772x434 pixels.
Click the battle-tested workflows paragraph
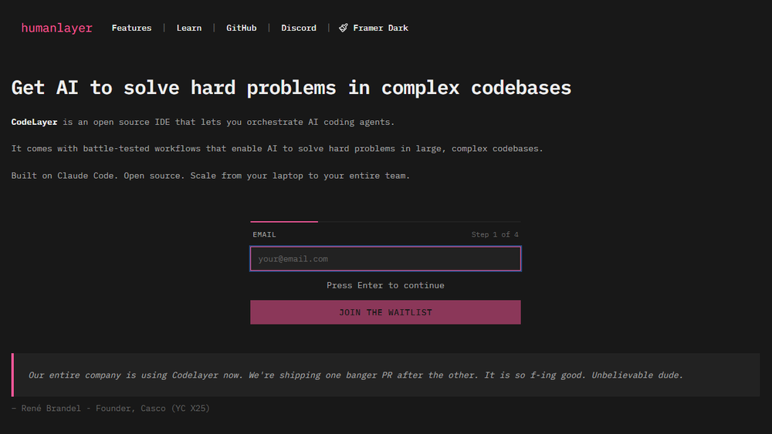277,149
